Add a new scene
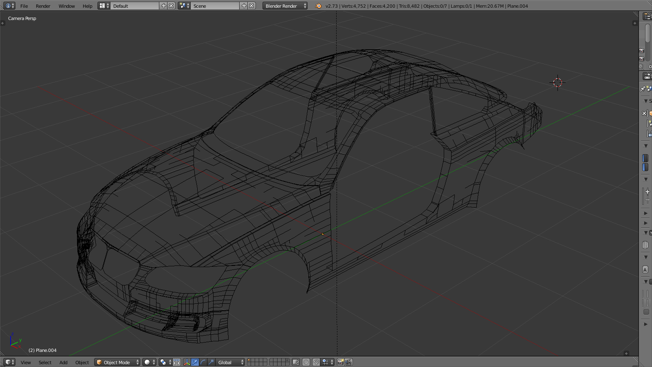 tap(244, 6)
